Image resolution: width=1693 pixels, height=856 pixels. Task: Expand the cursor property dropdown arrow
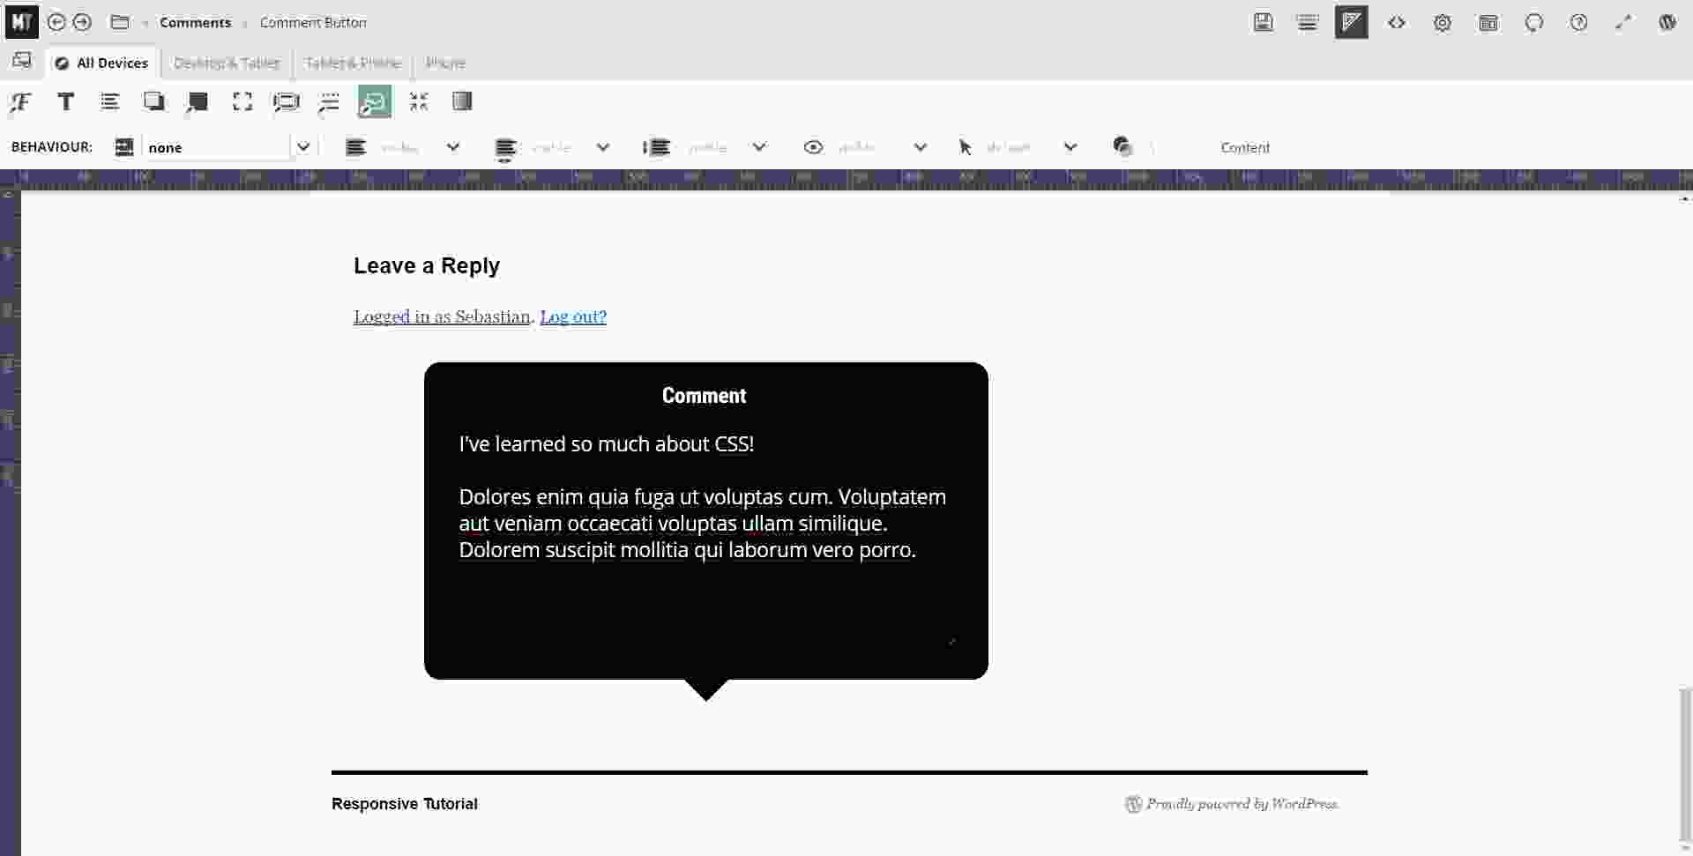[1070, 147]
